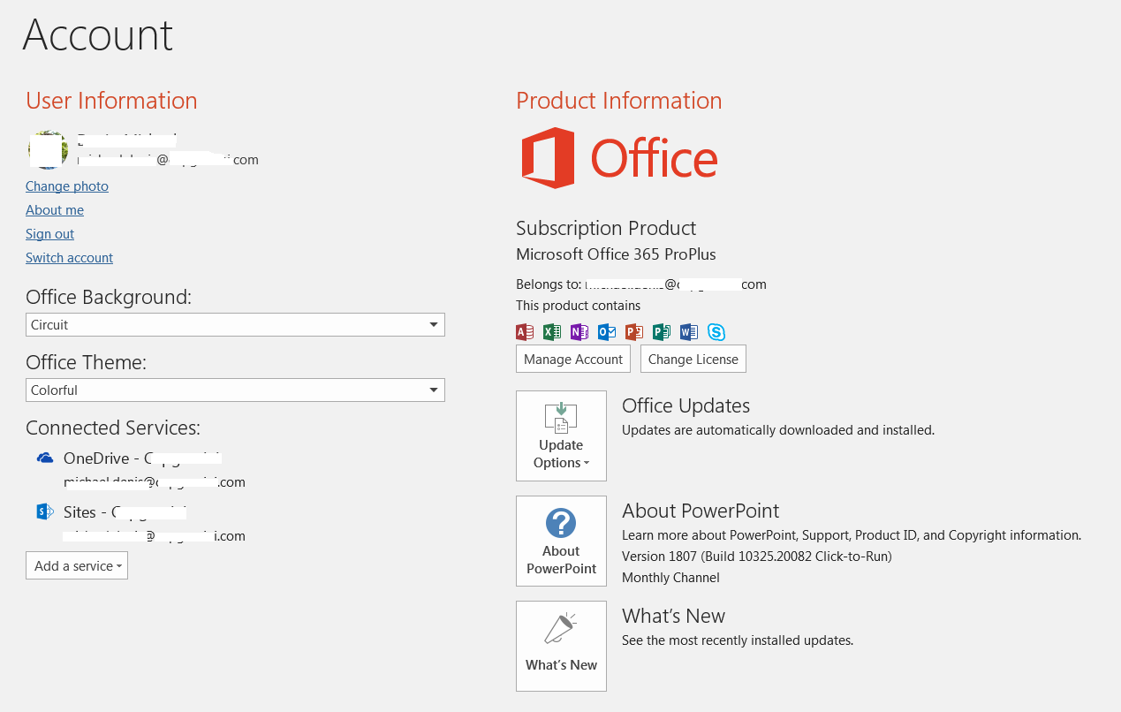This screenshot has width=1121, height=712.
Task: Open the Update Options menu
Action: pyautogui.click(x=561, y=436)
